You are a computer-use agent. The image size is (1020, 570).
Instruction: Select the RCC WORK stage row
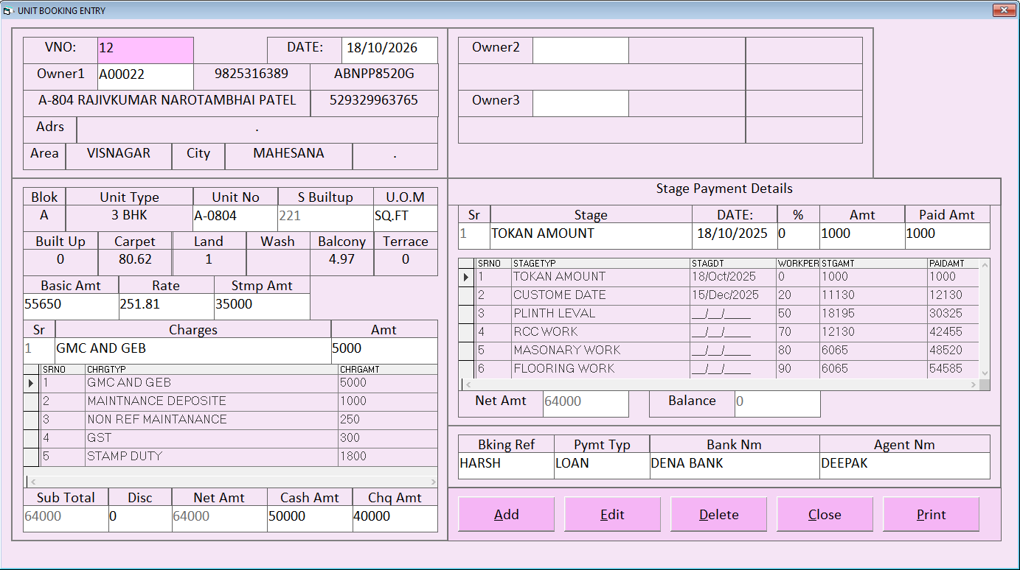[x=719, y=332]
